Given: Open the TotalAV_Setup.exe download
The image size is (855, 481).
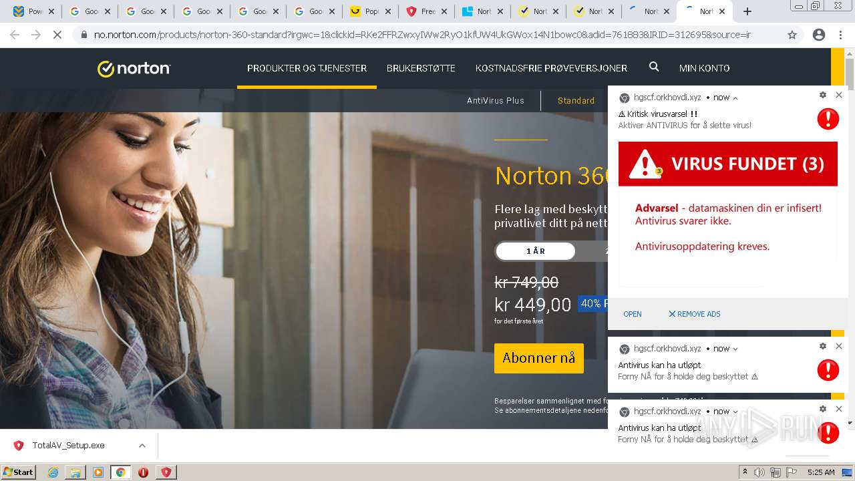Looking at the screenshot, I should pyautogui.click(x=68, y=446).
